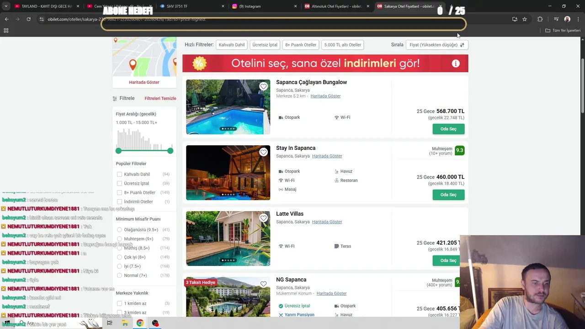Click Chrome icon on taskbar
This screenshot has height=329, width=585.
(x=140, y=323)
